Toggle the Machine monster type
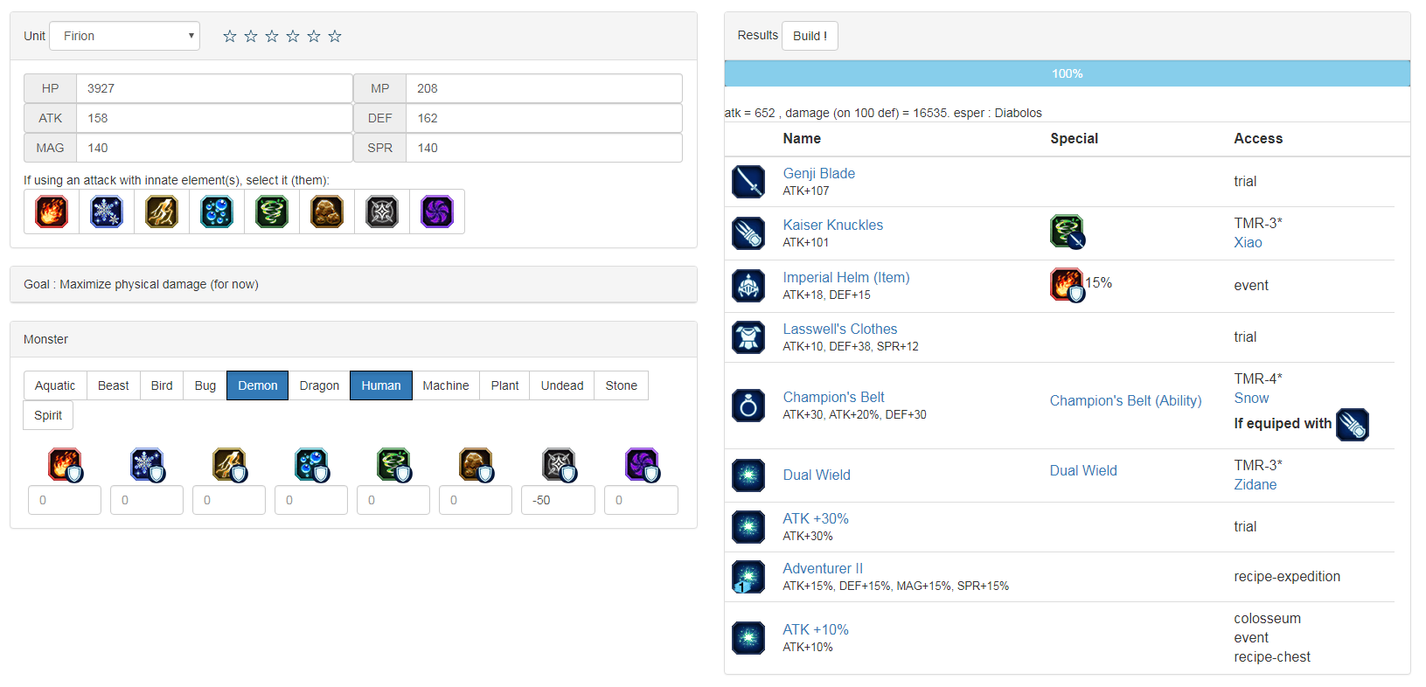 pyautogui.click(x=446, y=385)
